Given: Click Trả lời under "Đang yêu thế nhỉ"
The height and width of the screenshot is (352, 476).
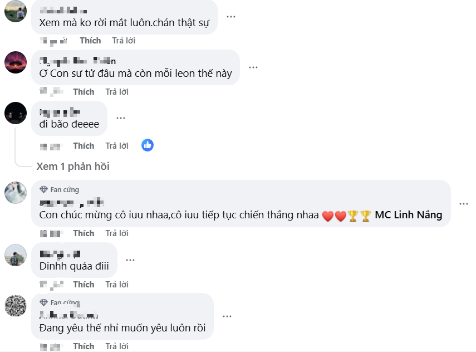Looking at the screenshot, I should [117, 346].
